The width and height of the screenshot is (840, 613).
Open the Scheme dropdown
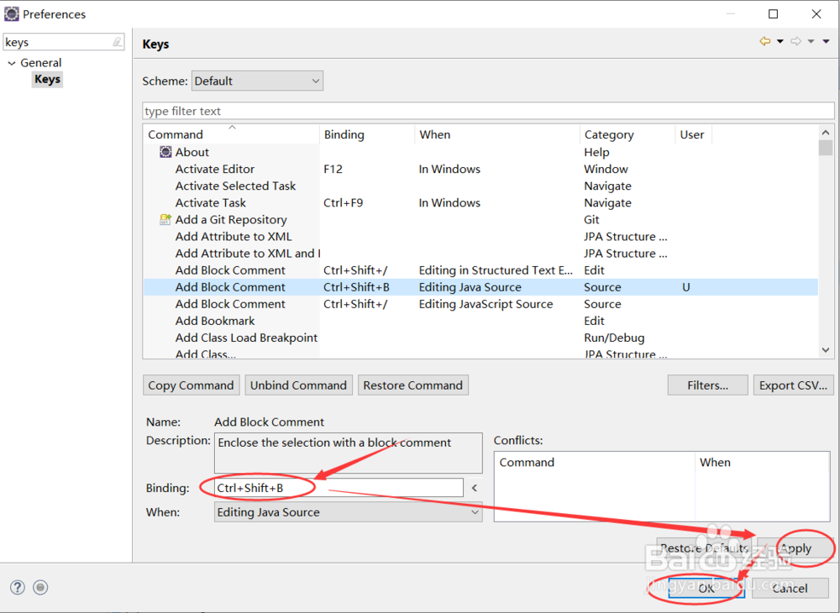click(257, 81)
